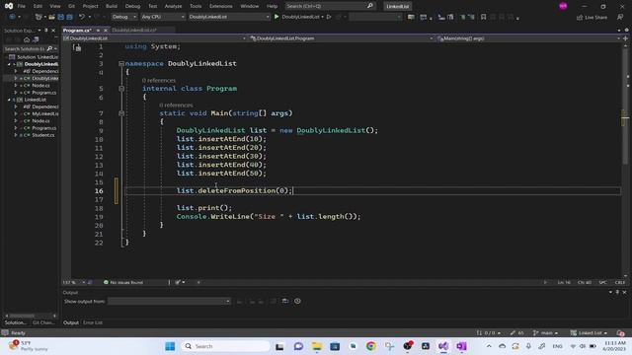Open the Debug menu
The height and width of the screenshot is (355, 632).
click(132, 6)
